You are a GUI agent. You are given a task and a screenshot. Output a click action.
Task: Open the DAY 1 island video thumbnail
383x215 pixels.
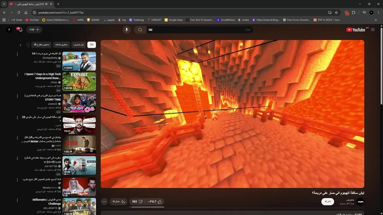(79, 61)
